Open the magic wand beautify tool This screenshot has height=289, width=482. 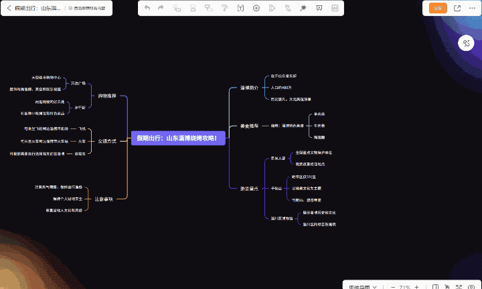point(303,8)
